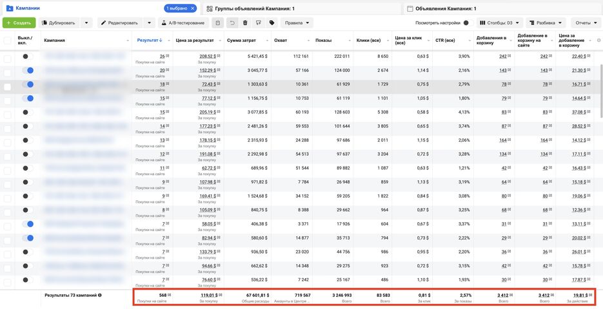
Task: Click the icon between trash and tag icons
Action: click(x=259, y=23)
